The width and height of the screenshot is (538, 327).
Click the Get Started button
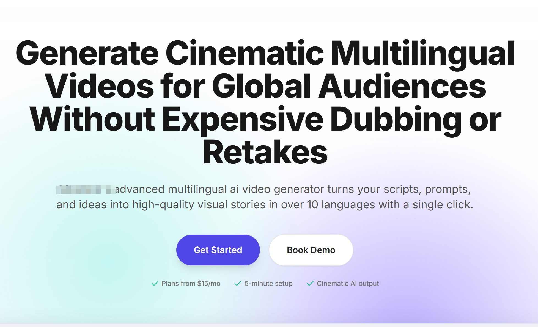point(218,250)
